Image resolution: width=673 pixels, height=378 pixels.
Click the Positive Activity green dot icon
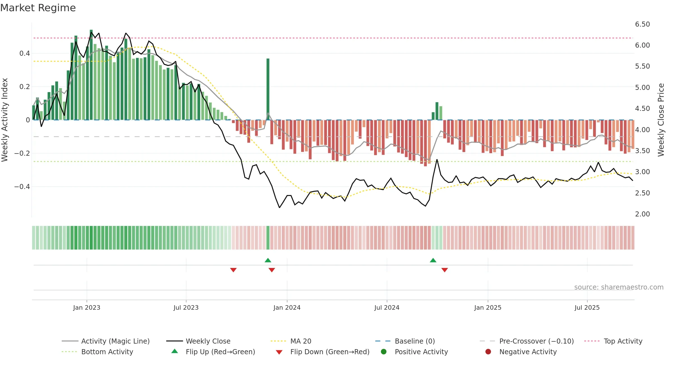tap(384, 352)
